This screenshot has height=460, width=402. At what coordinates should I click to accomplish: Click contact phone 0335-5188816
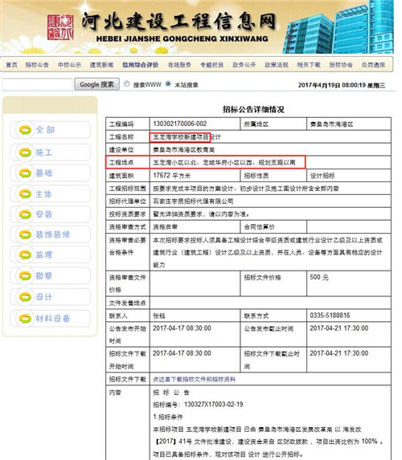[x=330, y=315]
